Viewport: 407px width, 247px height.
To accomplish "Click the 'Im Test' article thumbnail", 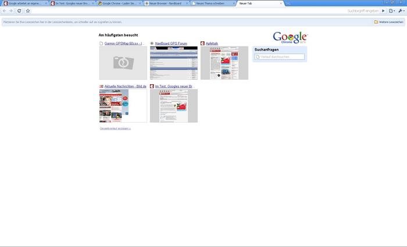I will tap(174, 106).
